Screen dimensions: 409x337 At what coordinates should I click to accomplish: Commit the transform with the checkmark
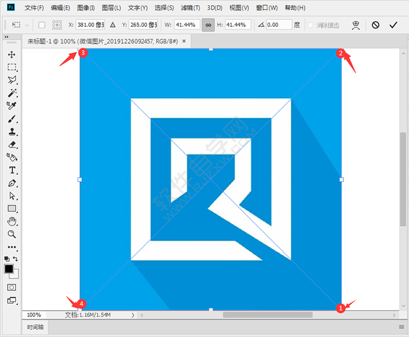393,25
